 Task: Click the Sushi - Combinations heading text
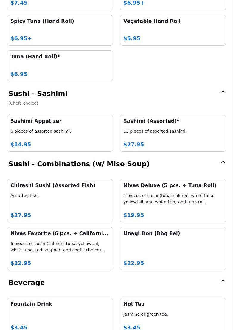pyautogui.click(x=79, y=164)
